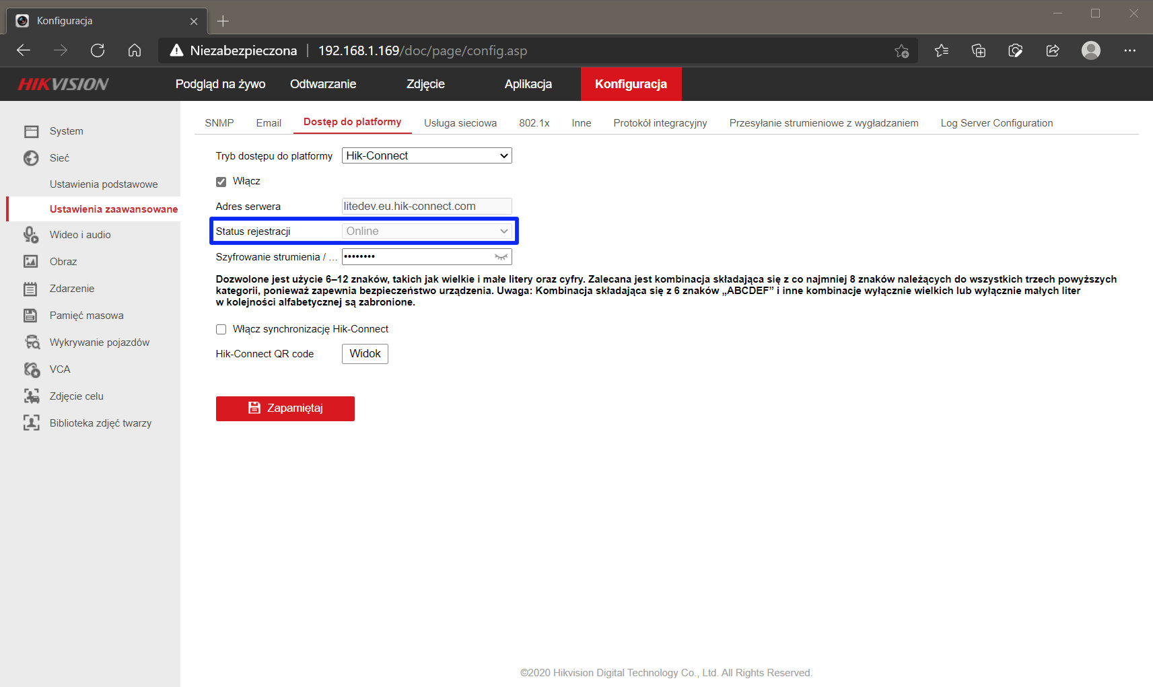This screenshot has width=1153, height=687.
Task: Click the not-secure warning triangle icon
Action: click(x=176, y=50)
